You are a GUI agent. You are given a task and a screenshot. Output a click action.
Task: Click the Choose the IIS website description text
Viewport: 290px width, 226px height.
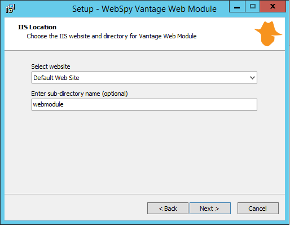point(112,36)
